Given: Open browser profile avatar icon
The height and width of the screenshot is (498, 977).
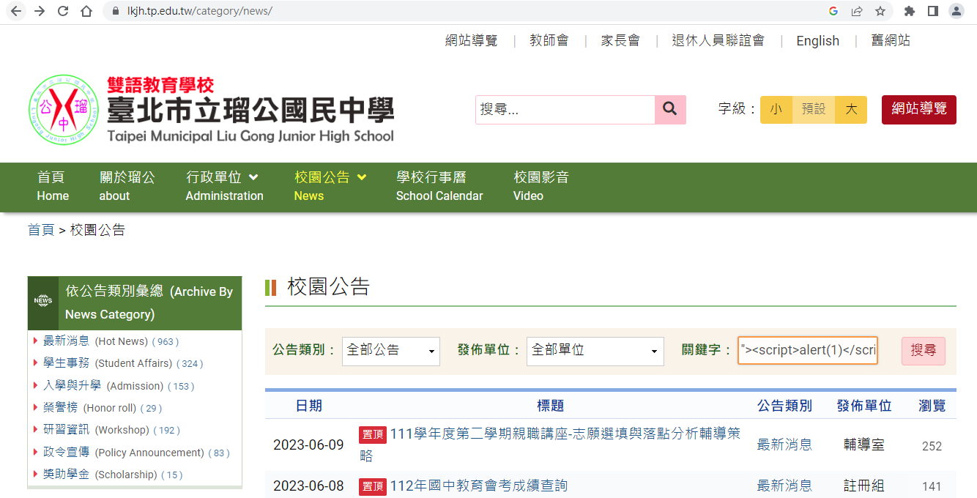Looking at the screenshot, I should tap(956, 11).
